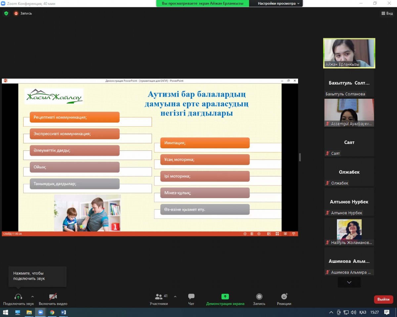
Task: Open the Реакции reactions menu
Action: pyautogui.click(x=284, y=299)
